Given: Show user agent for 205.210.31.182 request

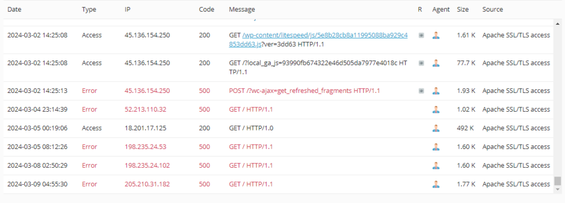Looking at the screenshot, I should [436, 184].
